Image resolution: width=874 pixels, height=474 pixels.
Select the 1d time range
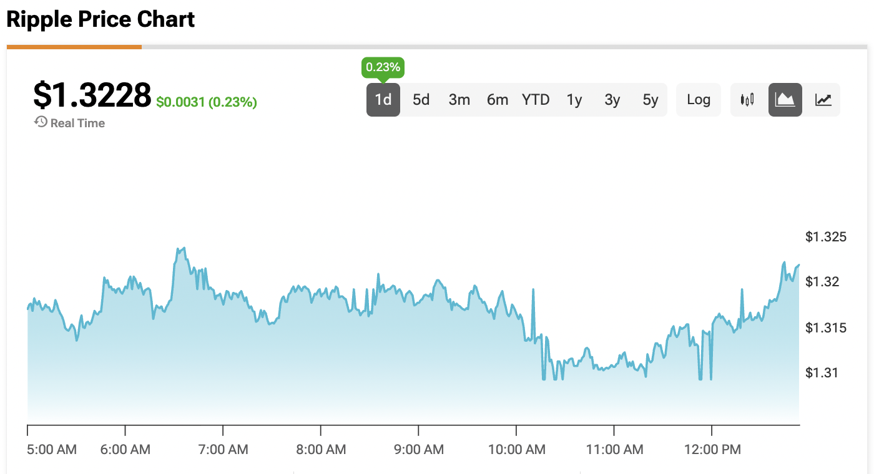pos(383,100)
